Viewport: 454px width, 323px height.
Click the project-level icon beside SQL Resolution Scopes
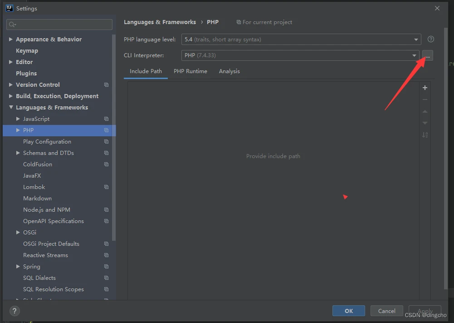click(106, 289)
